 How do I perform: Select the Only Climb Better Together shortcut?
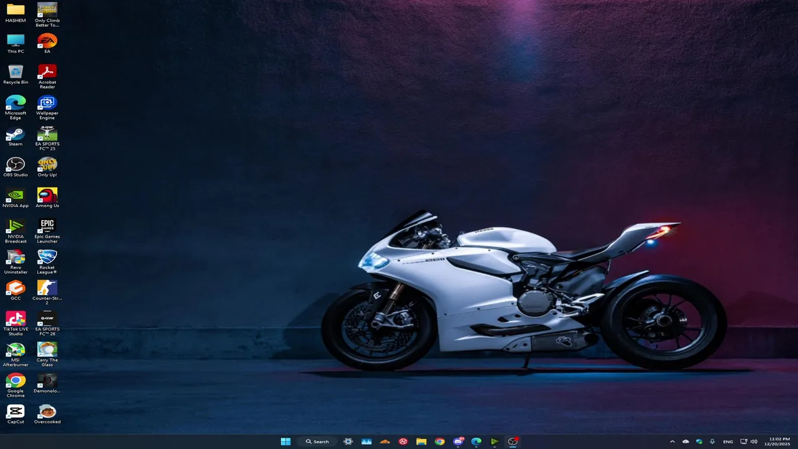(47, 15)
